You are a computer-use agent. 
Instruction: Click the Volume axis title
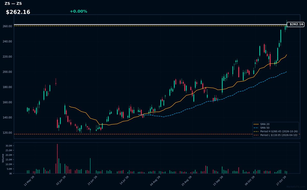tap(3, 158)
